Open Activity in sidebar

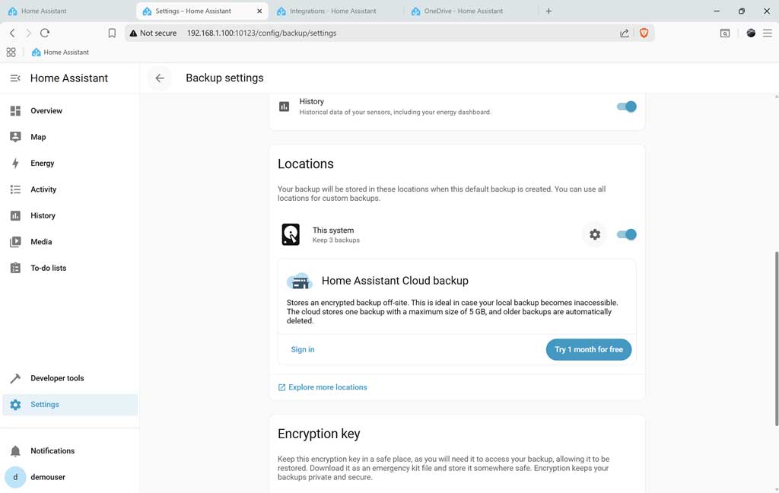69,189
